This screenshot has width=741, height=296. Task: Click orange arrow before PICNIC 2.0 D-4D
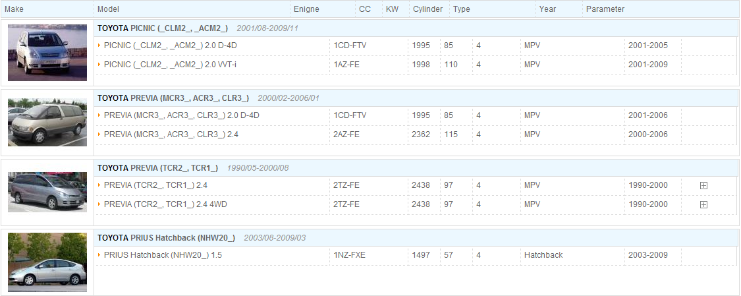click(x=99, y=45)
